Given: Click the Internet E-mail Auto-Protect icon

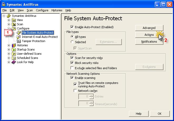Looking at the screenshot, I should tap(18, 37).
